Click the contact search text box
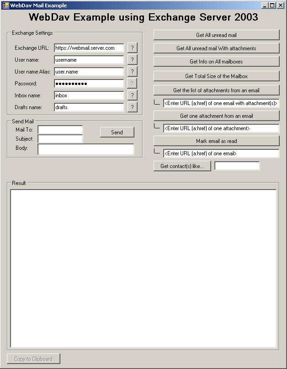This screenshot has width=287, height=369. click(237, 166)
